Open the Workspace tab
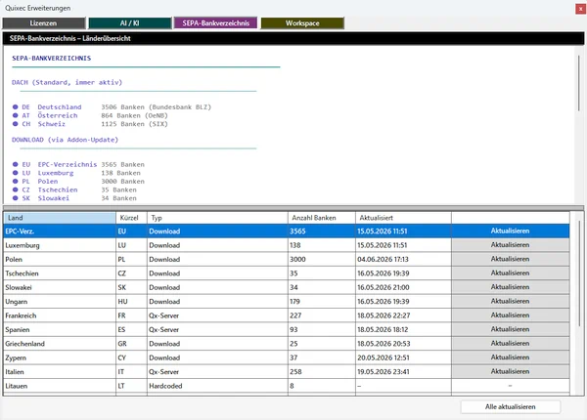587x420 pixels. (x=302, y=23)
